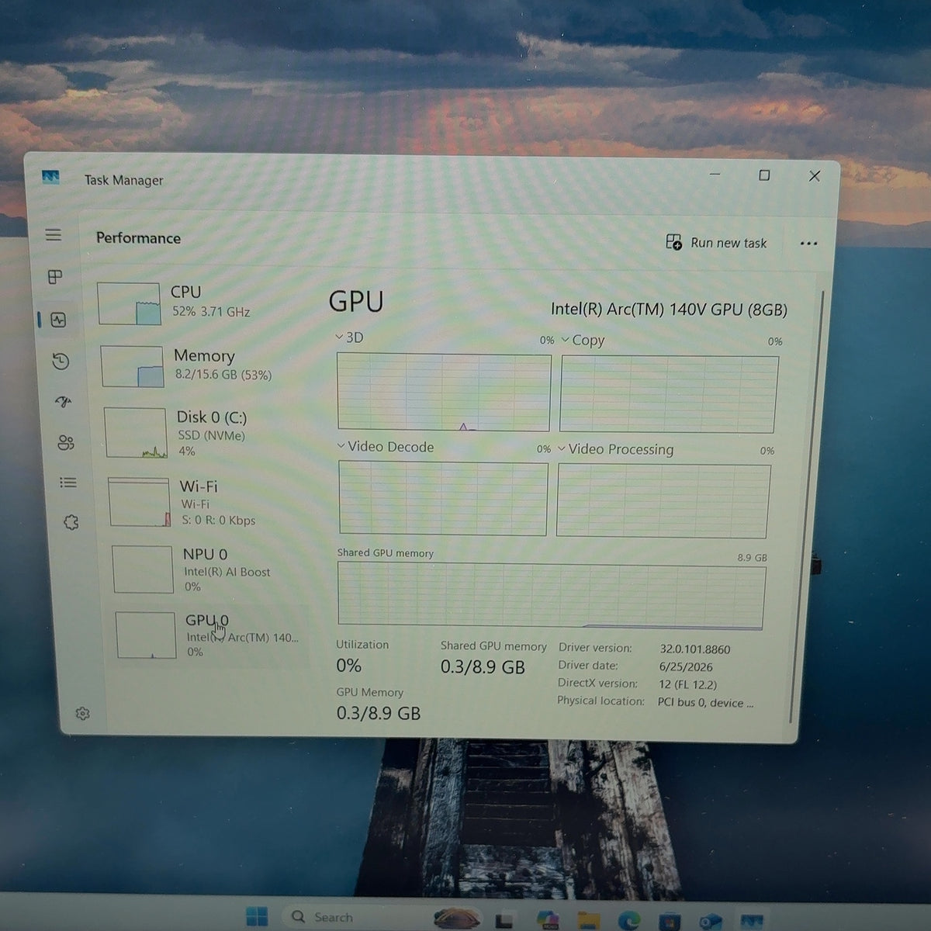
Task: Open the App history page icon
Action: click(x=61, y=361)
